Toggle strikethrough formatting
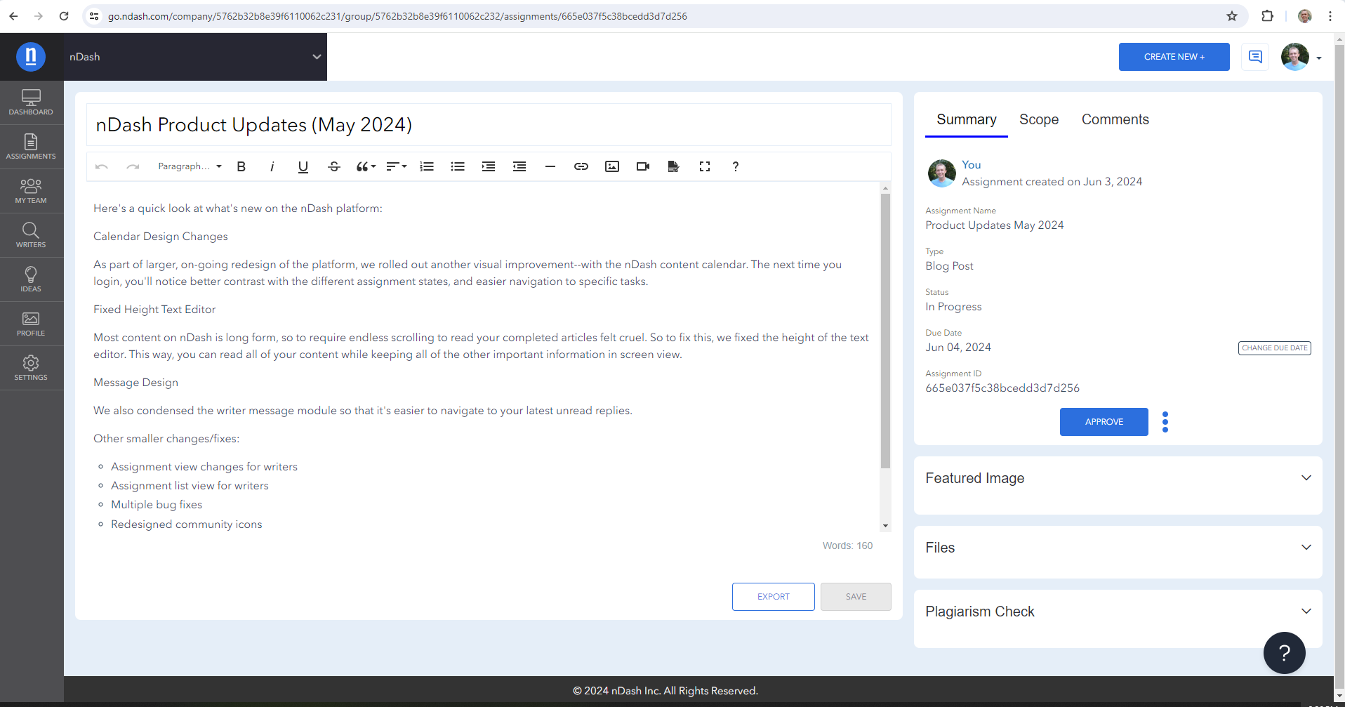The image size is (1345, 707). [x=334, y=166]
